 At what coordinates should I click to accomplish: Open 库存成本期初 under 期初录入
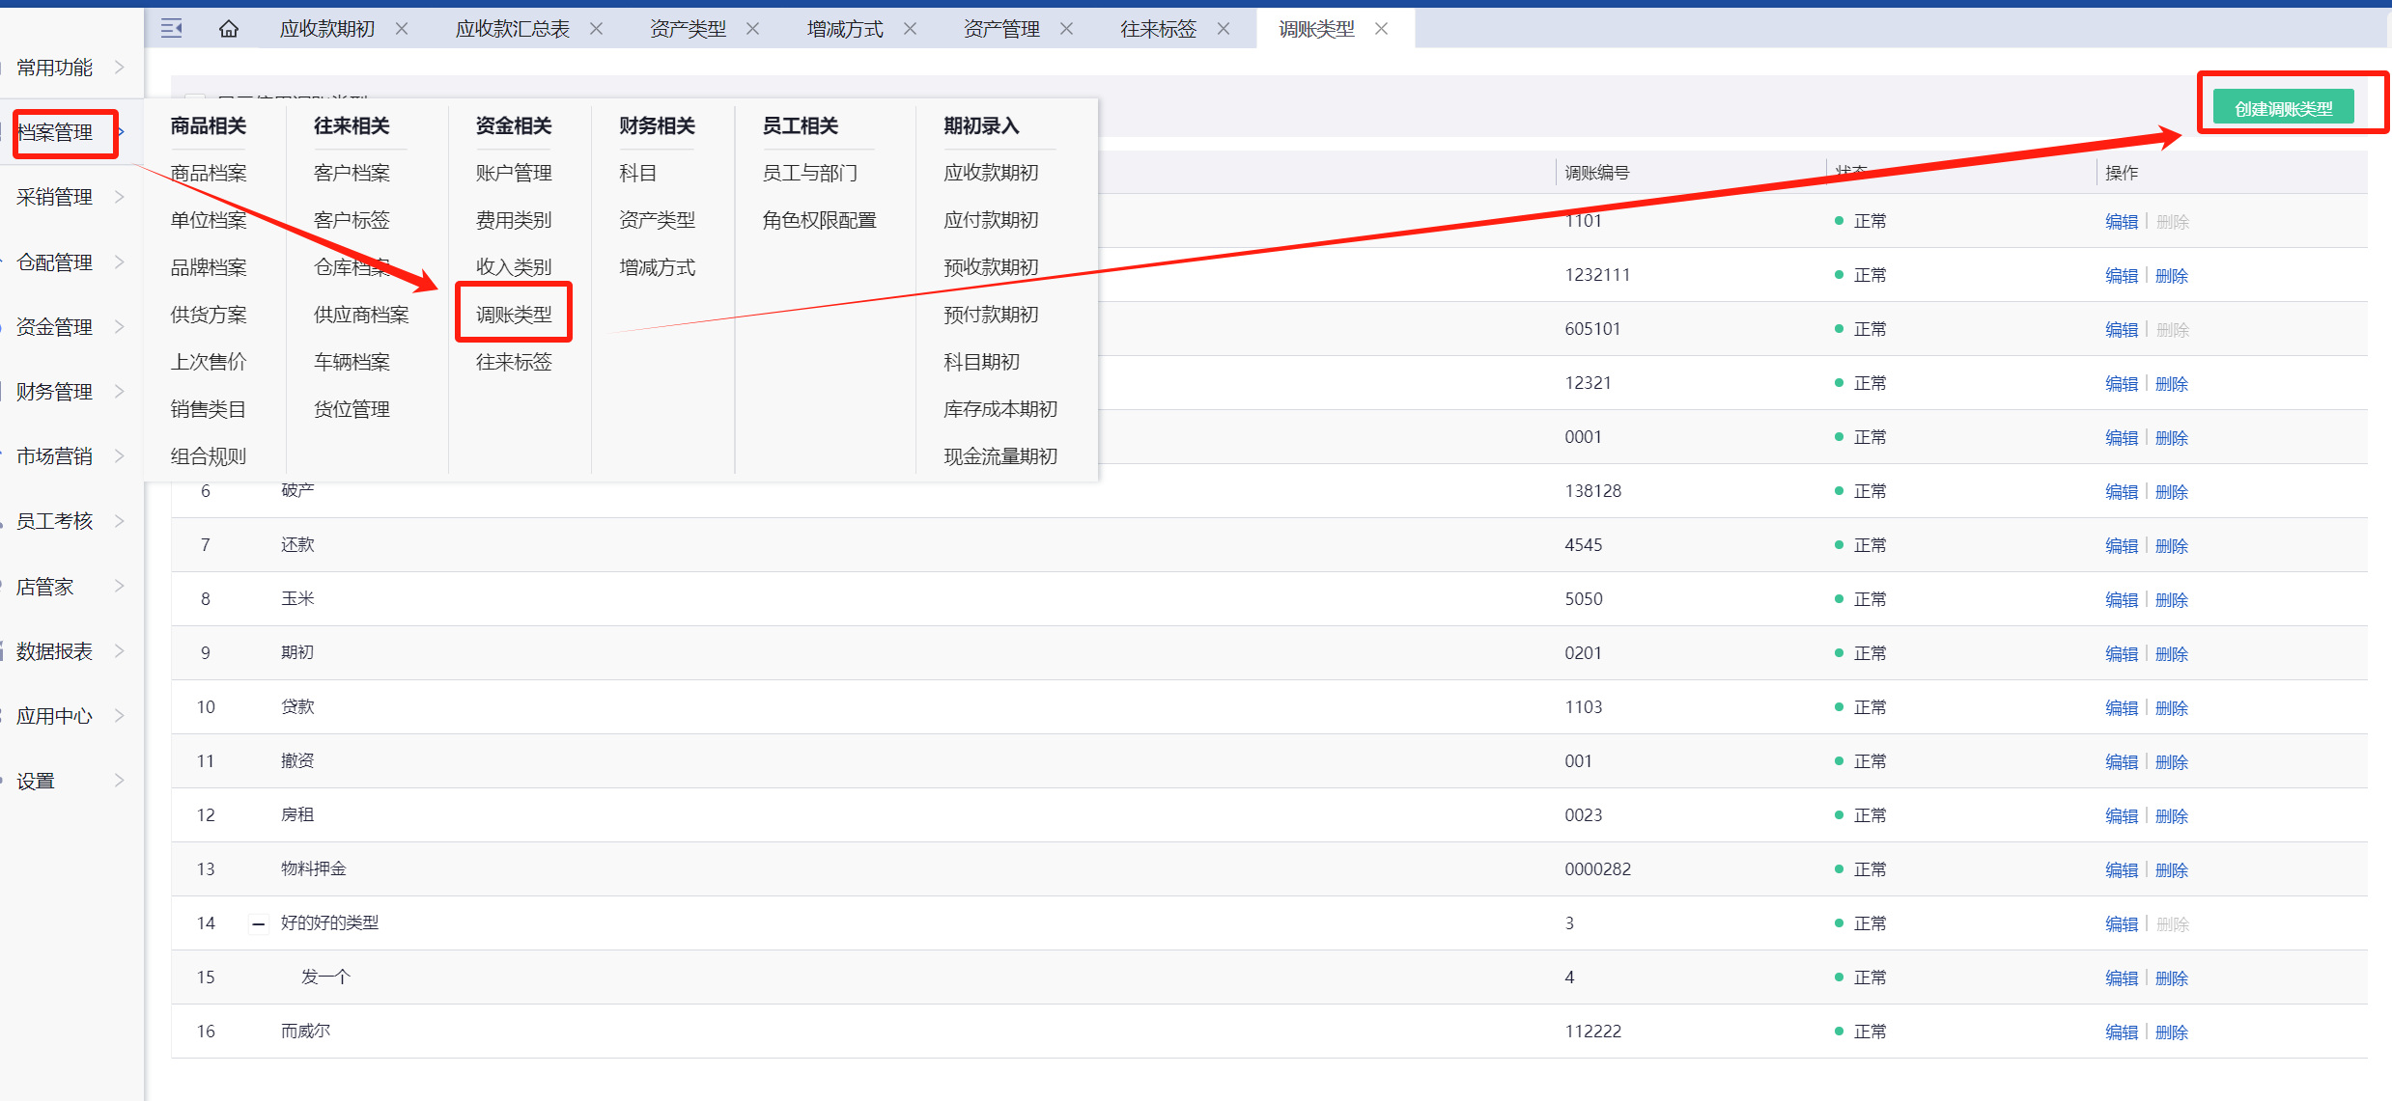click(x=999, y=409)
